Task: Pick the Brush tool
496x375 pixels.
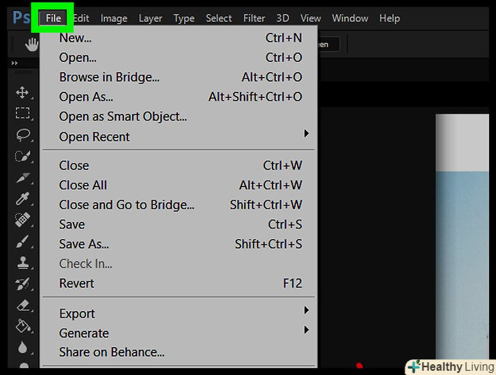Action: [22, 241]
